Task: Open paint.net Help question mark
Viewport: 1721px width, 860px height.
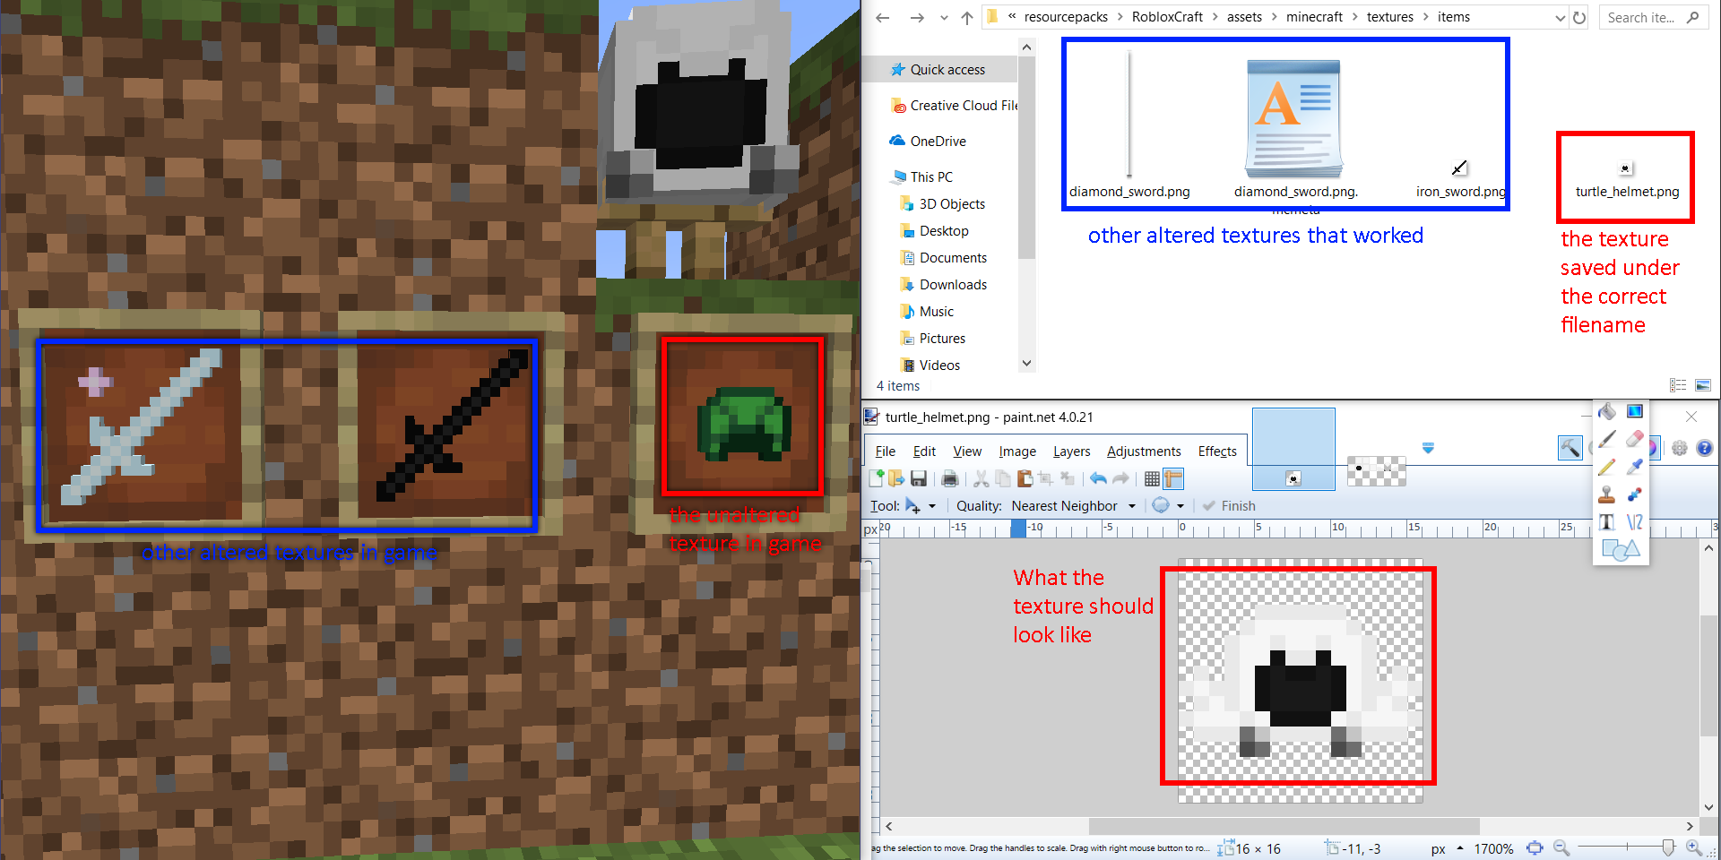Action: [1705, 448]
